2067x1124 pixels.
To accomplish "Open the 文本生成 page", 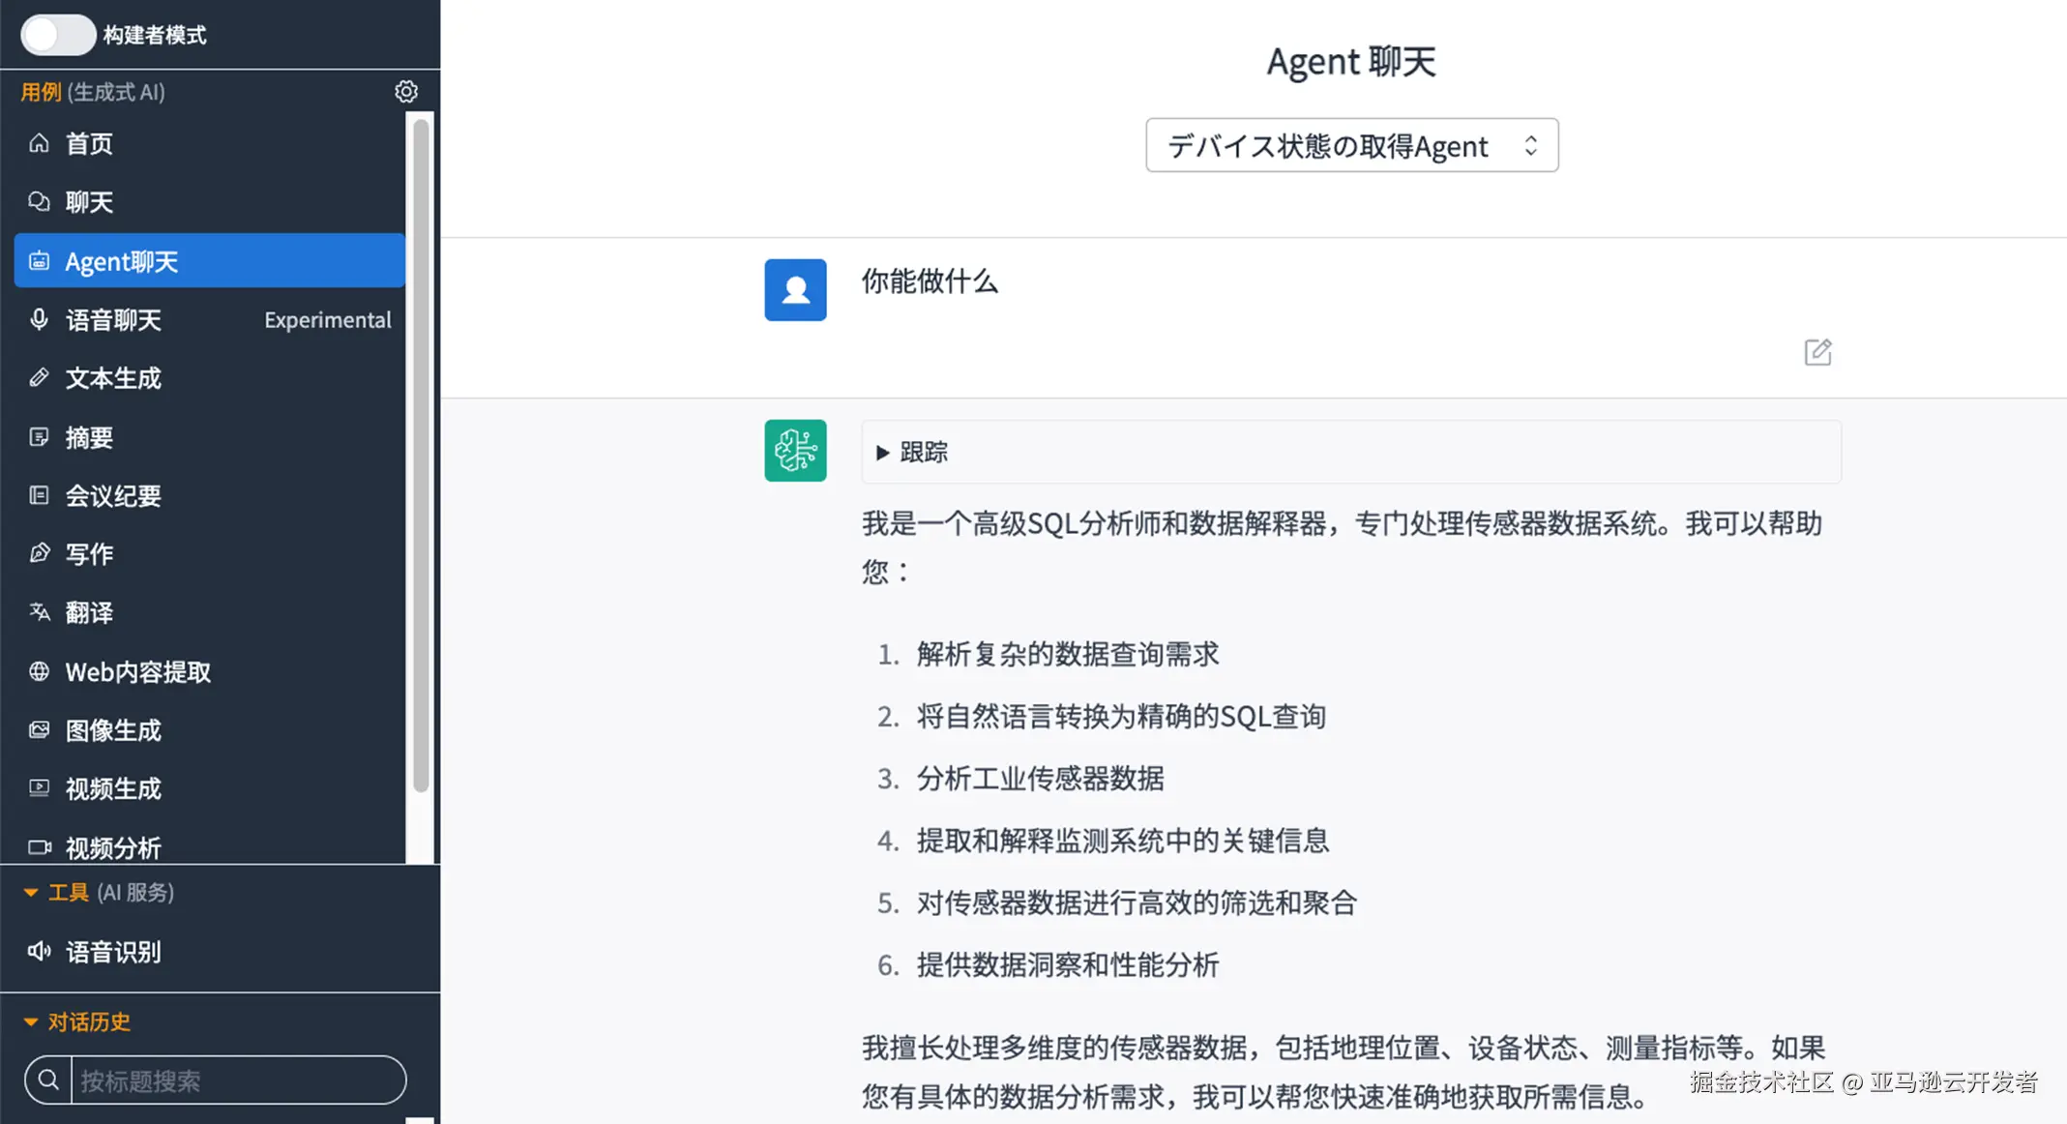I will tap(113, 378).
